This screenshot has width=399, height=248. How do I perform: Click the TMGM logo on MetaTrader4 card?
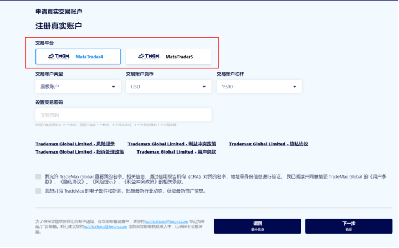[x=59, y=57]
